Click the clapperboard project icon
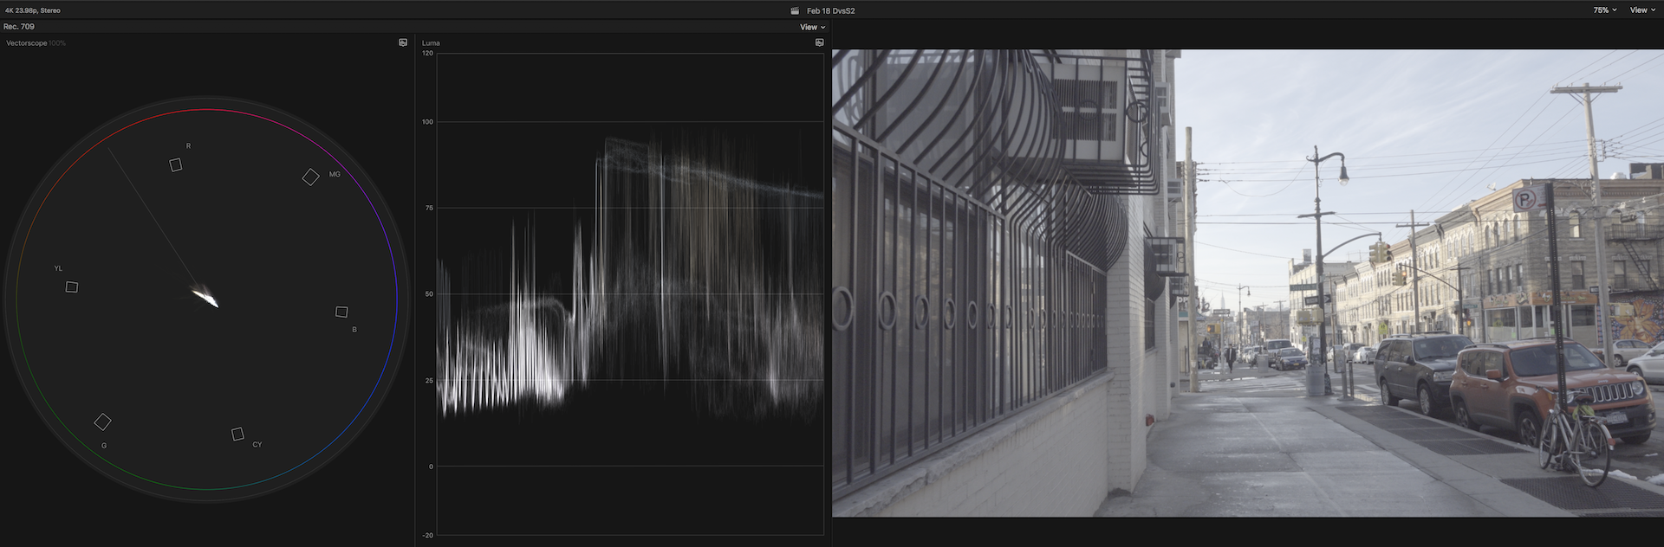Viewport: 1664px width, 547px height. point(795,11)
